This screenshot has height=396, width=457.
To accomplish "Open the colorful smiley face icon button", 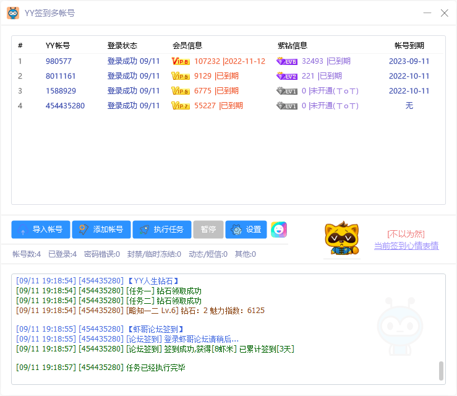I will click(x=279, y=230).
